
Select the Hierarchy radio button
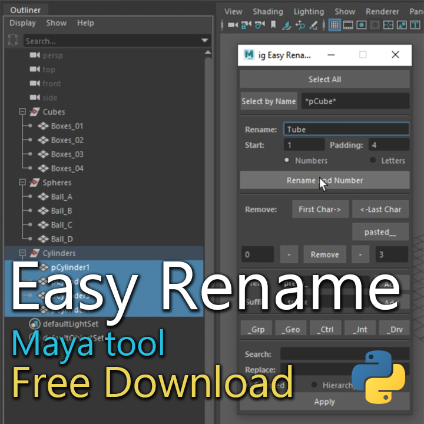(x=314, y=385)
